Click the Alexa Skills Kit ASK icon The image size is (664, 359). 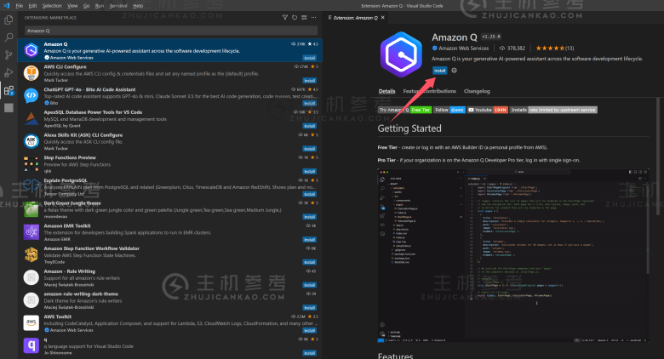(x=31, y=141)
